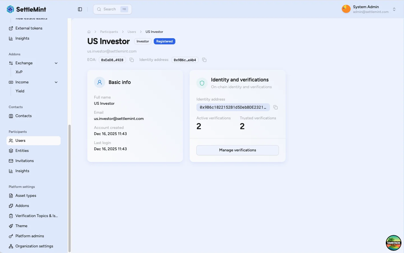Click the System Admin avatar
The height and width of the screenshot is (253, 404).
(x=346, y=9)
